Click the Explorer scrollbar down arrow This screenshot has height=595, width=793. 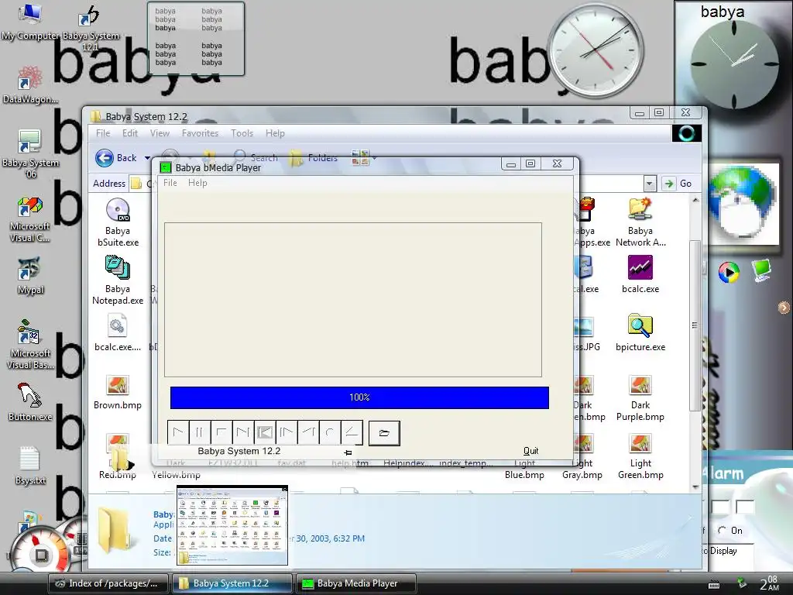click(695, 487)
